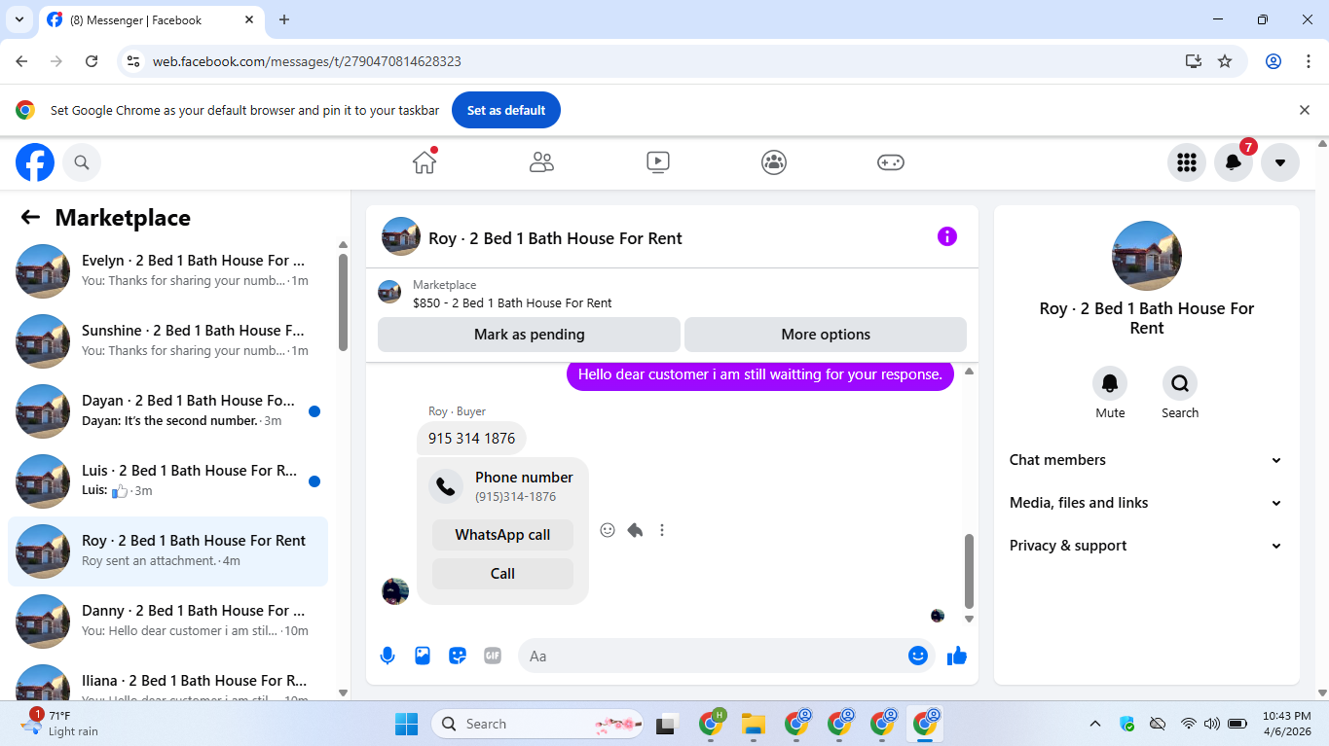Open the Groups icon in top navigation

pyautogui.click(x=774, y=162)
